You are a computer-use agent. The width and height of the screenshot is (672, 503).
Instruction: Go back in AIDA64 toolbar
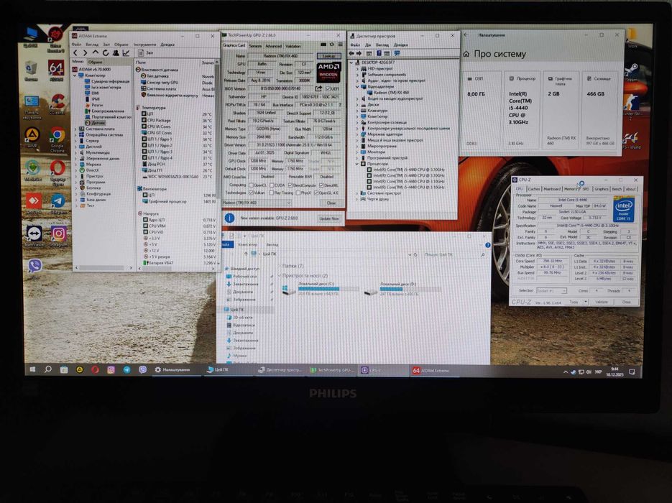click(x=75, y=52)
